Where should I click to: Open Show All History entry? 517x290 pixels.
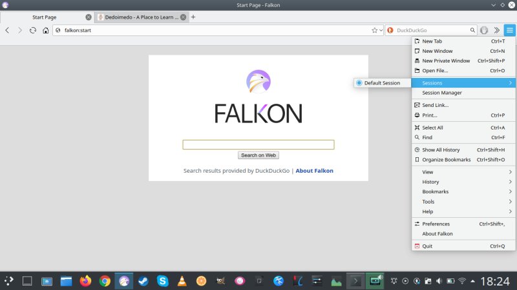coord(463,150)
